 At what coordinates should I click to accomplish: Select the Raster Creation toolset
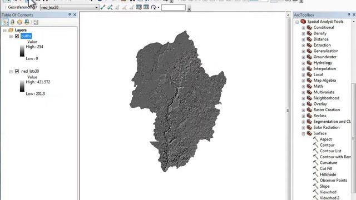tap(327, 110)
